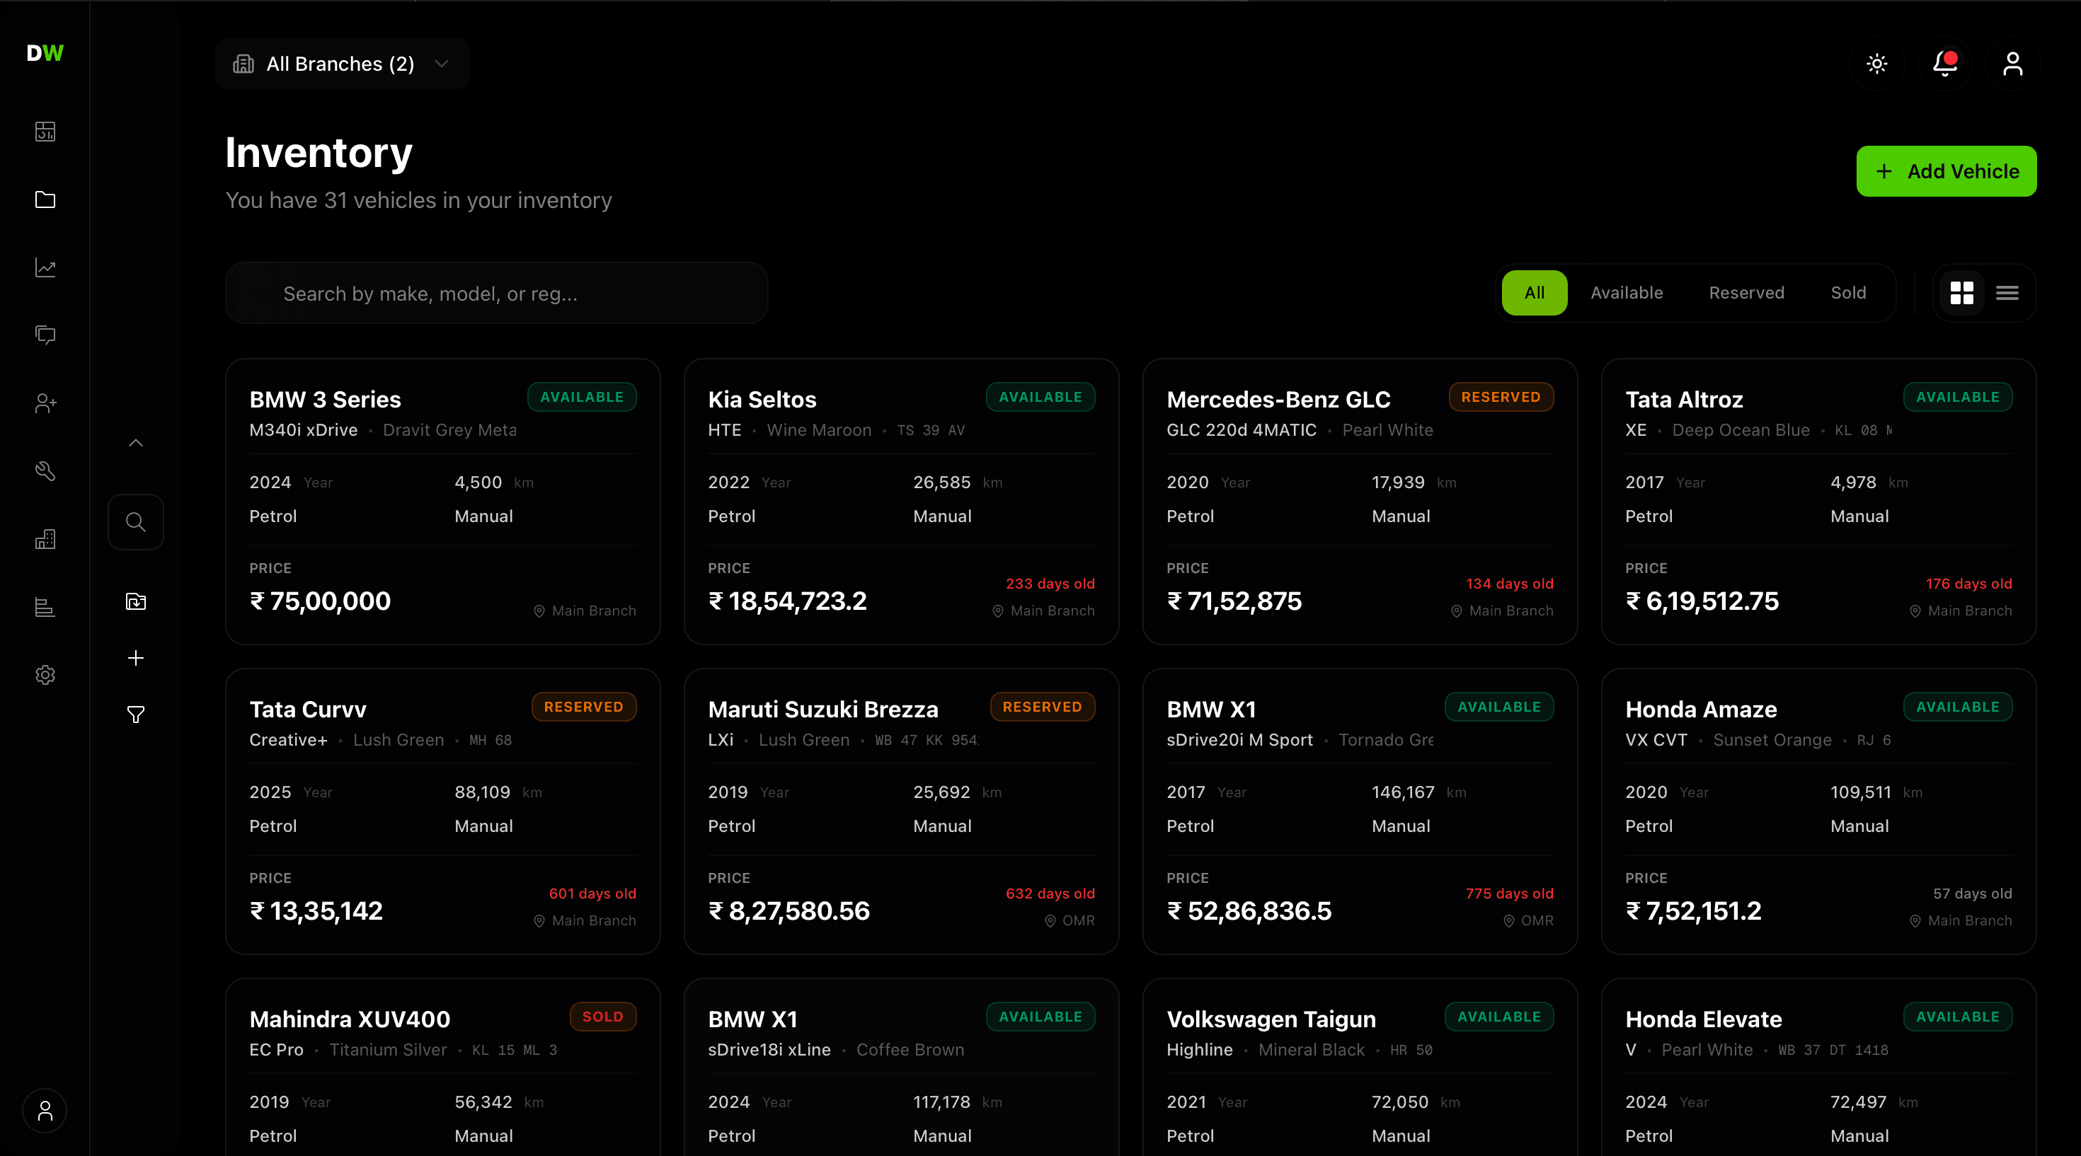2081x1156 pixels.
Task: Open Settings via the gear icon
Action: click(x=45, y=675)
